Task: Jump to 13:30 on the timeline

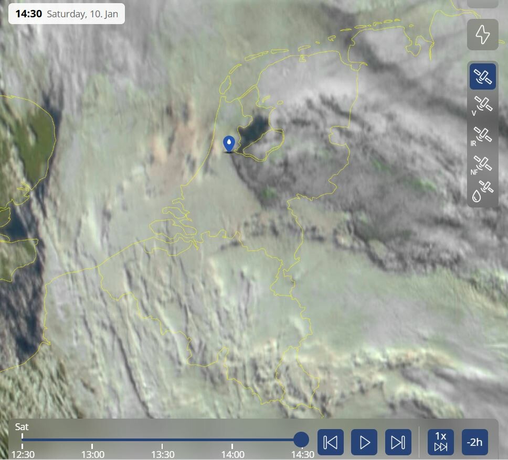Action: click(x=163, y=455)
